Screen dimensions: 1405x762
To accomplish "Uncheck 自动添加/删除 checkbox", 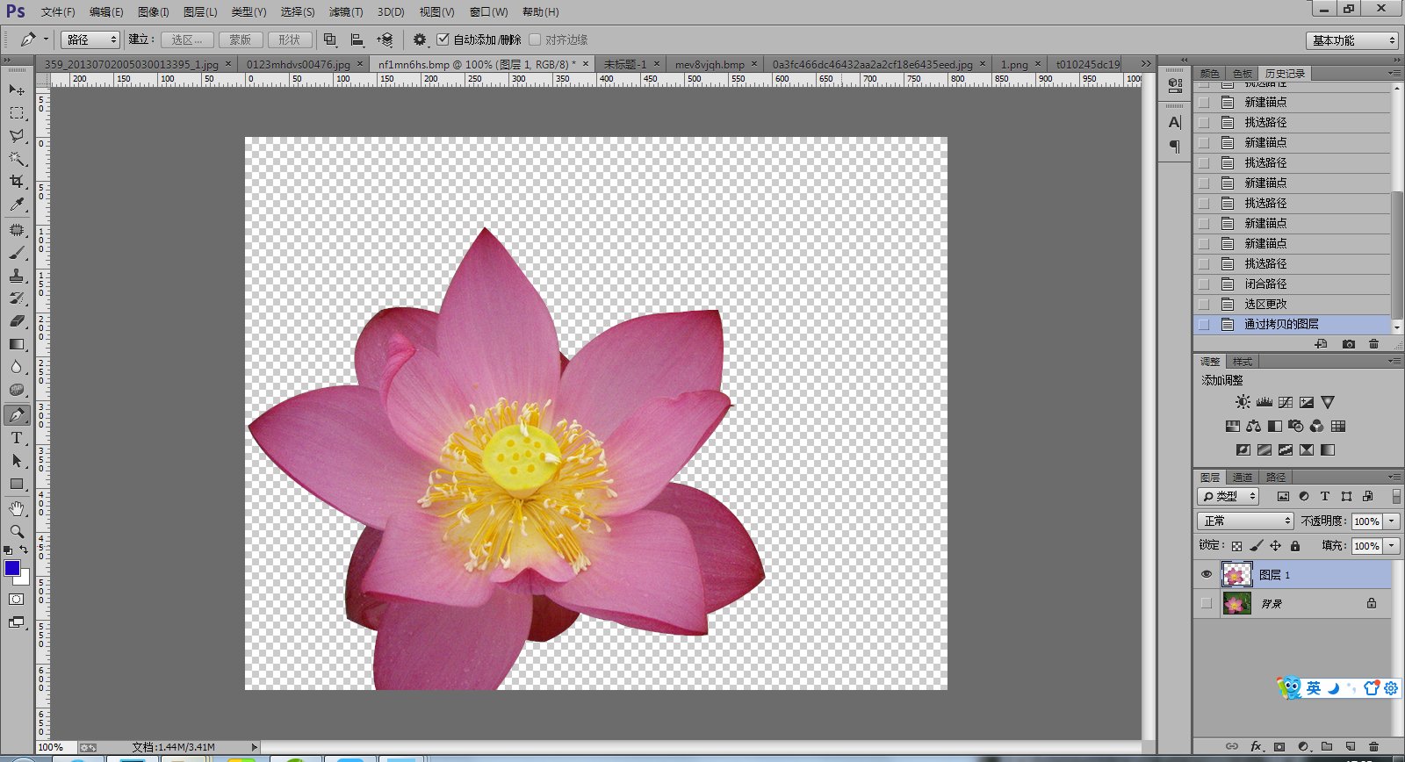I will coord(443,40).
